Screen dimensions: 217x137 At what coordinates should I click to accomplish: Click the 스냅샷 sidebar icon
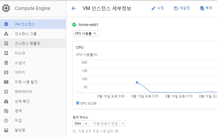pos(6,63)
